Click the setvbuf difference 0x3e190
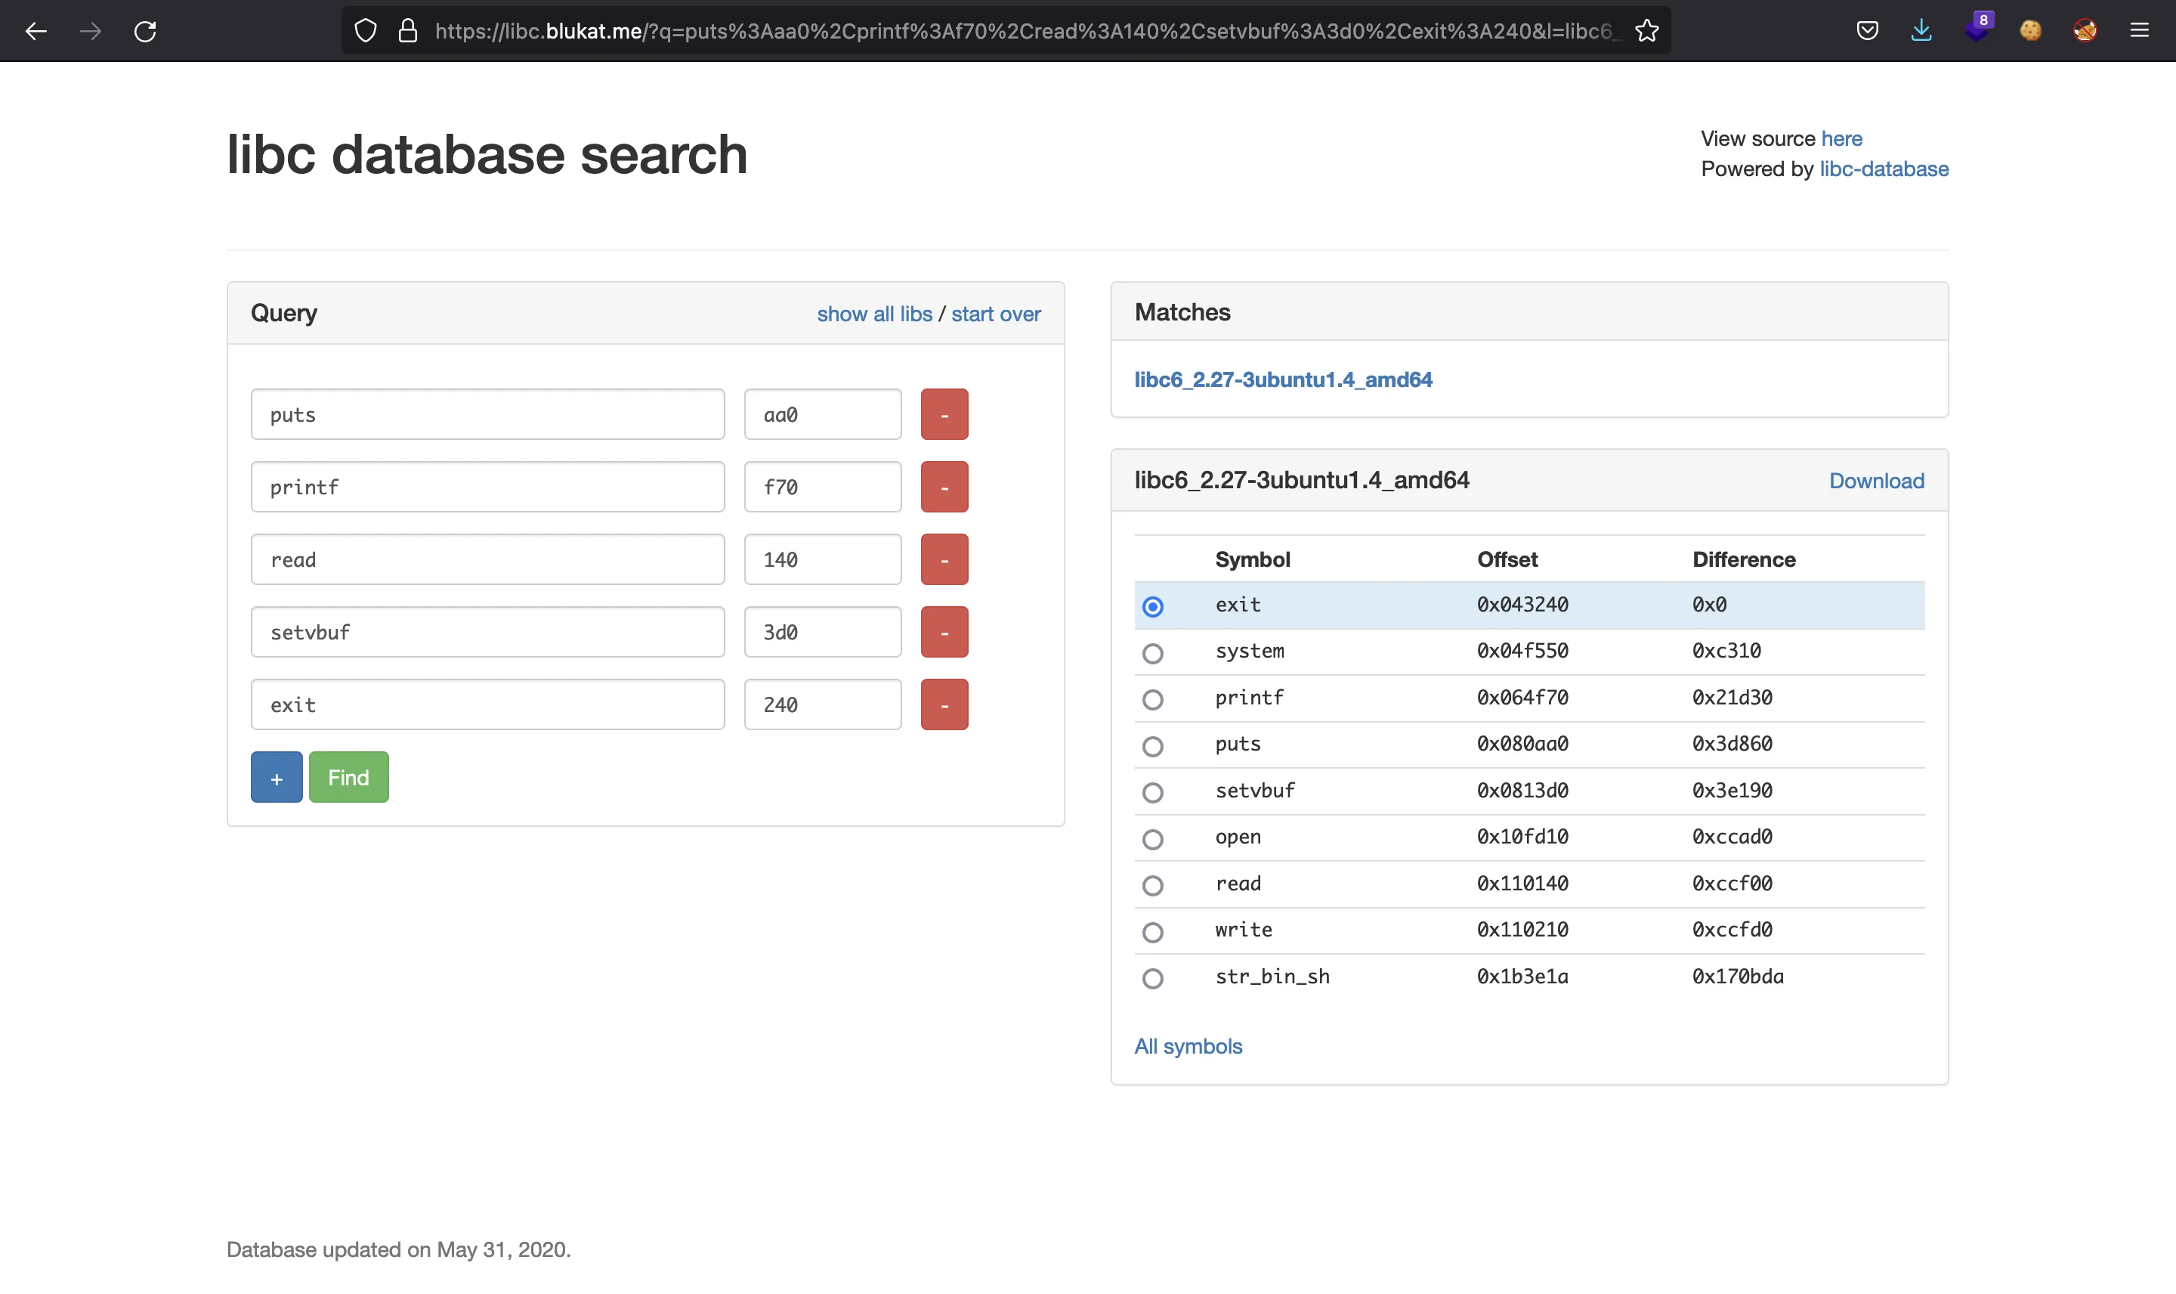Viewport: 2176px width, 1294px height. (1732, 791)
